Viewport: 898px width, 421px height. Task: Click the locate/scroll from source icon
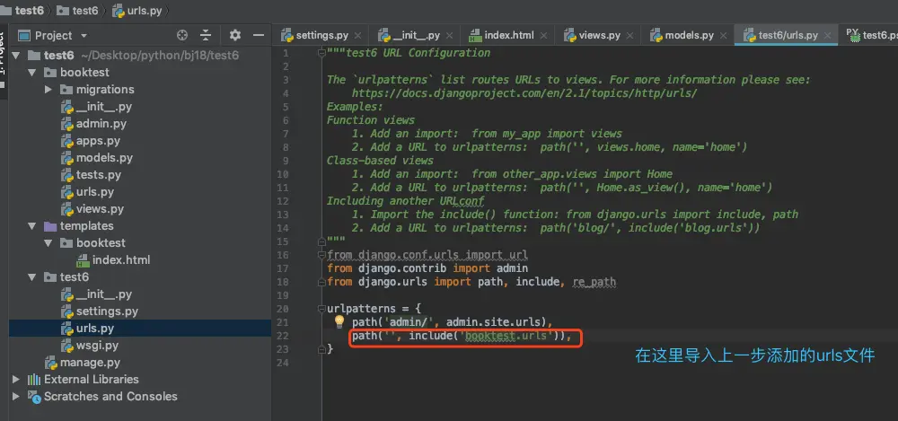(182, 36)
